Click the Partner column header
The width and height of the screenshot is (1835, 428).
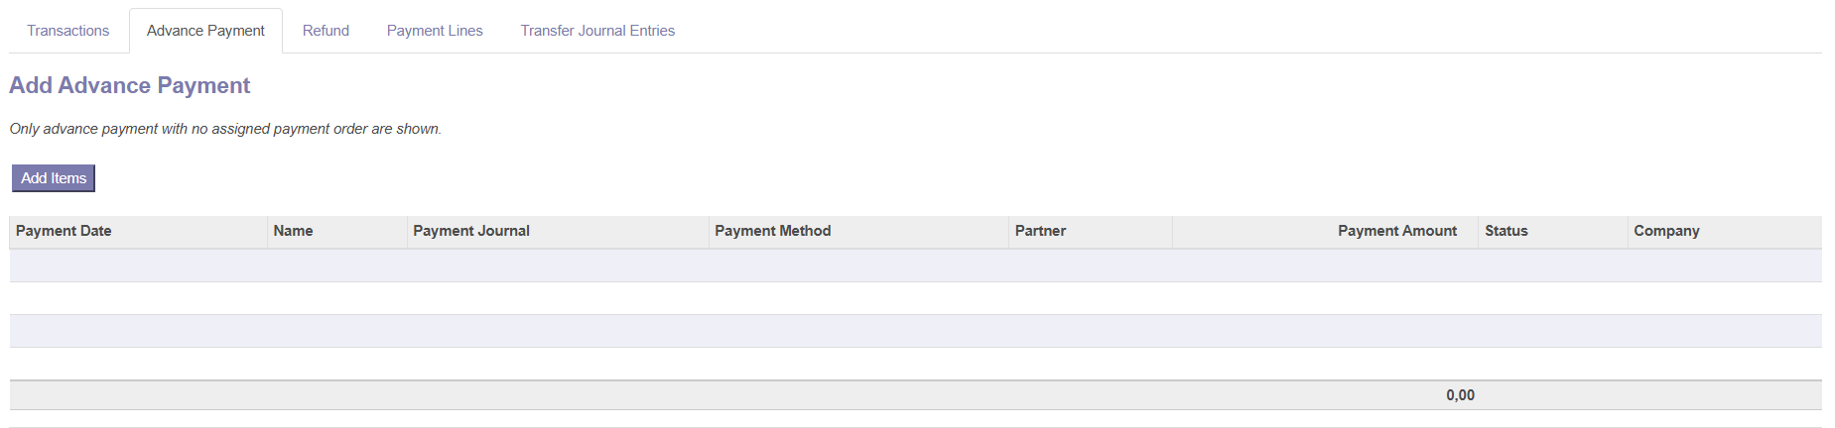[1040, 231]
